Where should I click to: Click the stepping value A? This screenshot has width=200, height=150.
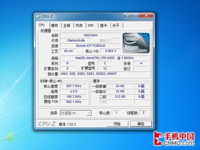click(141, 63)
